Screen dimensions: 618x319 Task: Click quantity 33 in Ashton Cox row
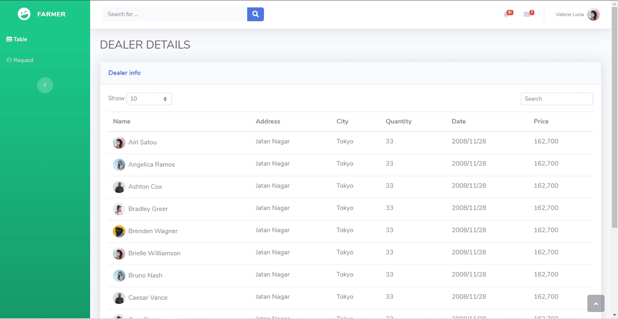click(389, 186)
